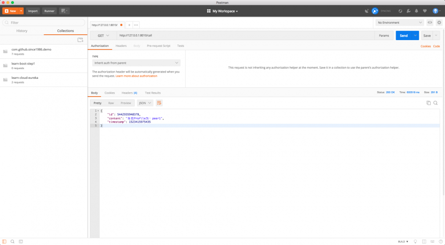Focus the sidebar Filter field

click(44, 22)
